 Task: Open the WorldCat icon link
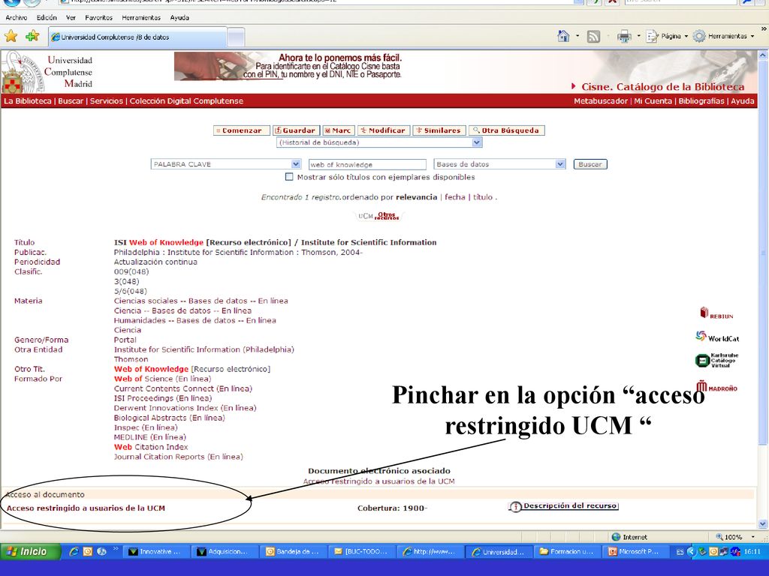pyautogui.click(x=717, y=337)
